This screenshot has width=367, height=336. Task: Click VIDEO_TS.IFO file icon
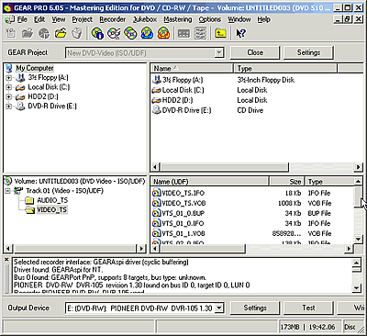click(156, 193)
